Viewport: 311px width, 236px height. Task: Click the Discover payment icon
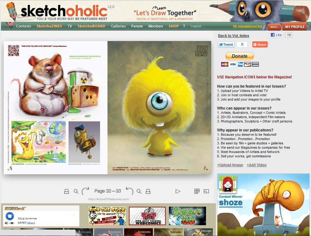click(x=247, y=64)
